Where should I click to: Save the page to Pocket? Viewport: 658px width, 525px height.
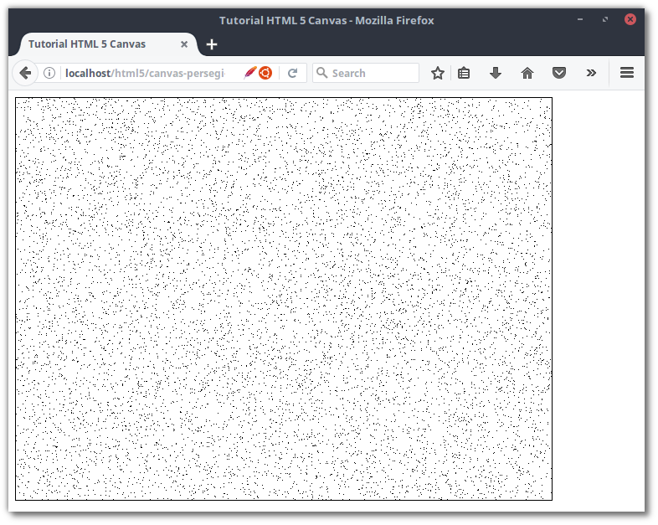pos(559,73)
